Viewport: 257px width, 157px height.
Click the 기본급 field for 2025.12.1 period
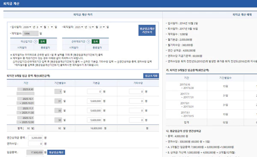[x=94, y=120]
